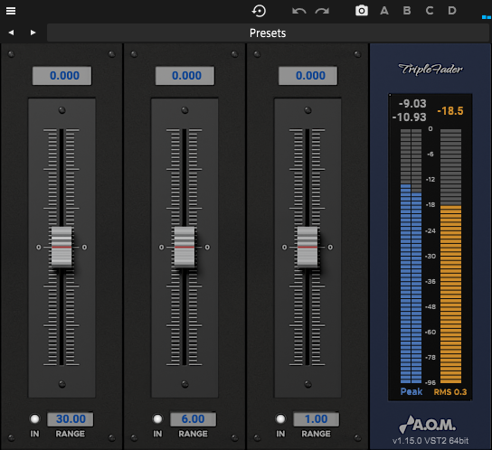
Task: Click the second fader's slider handle
Action: 184,247
